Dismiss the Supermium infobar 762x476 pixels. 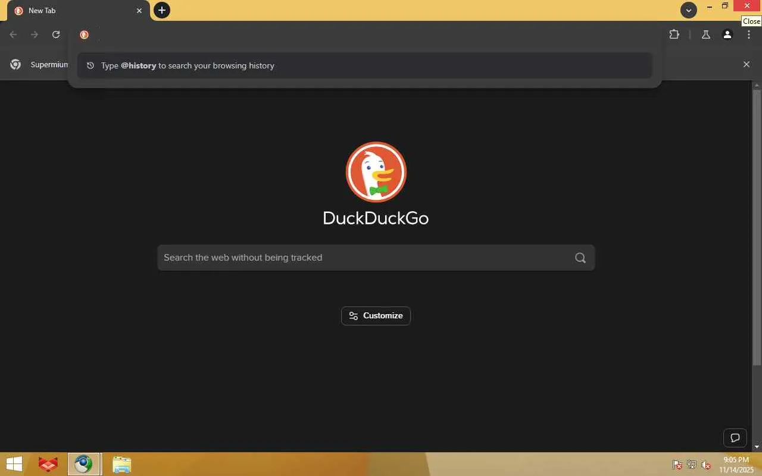point(747,64)
